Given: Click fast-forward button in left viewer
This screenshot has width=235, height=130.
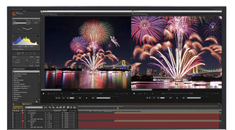Looking at the screenshot, I should pos(93,98).
